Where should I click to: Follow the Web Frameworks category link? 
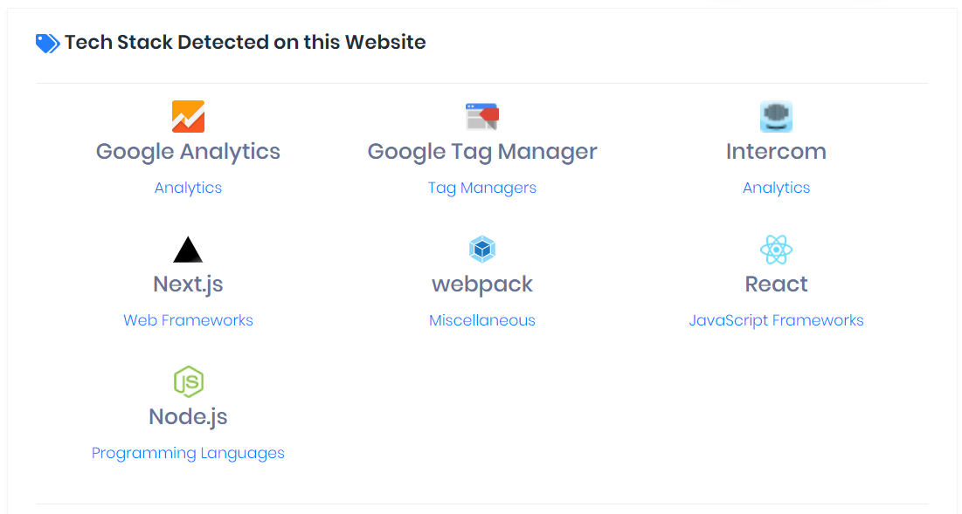coord(189,320)
